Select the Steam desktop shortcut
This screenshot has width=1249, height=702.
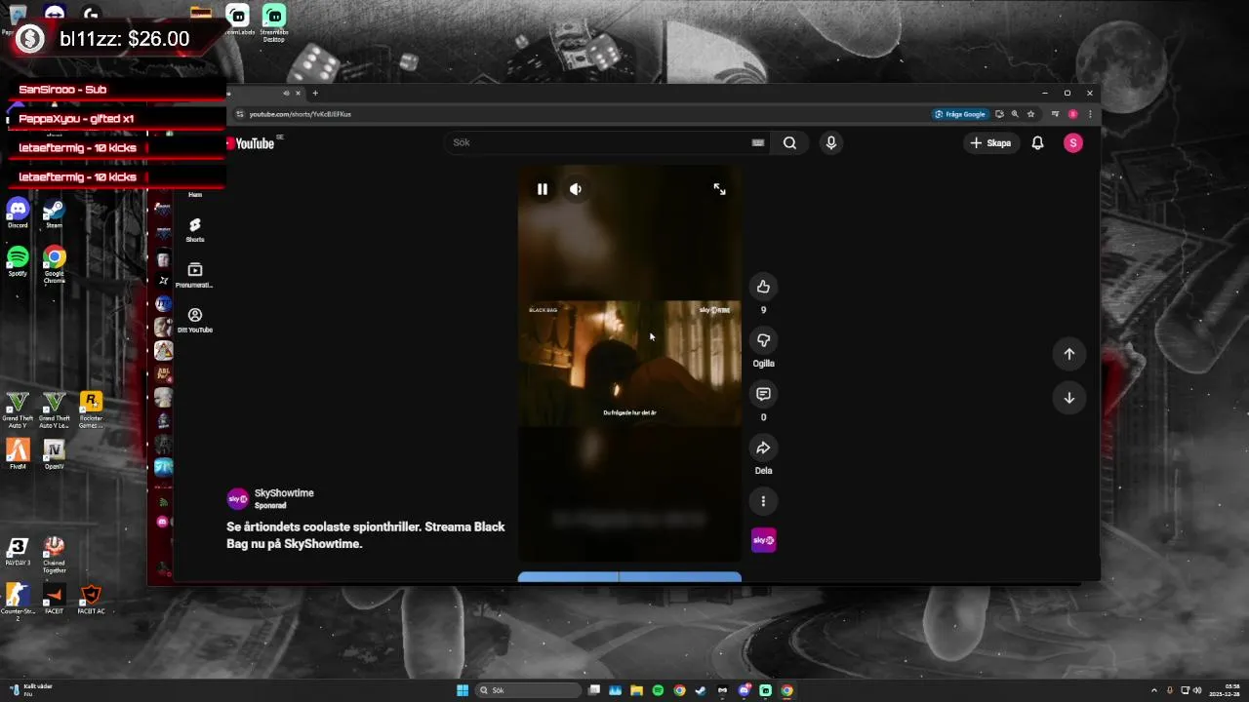point(54,214)
